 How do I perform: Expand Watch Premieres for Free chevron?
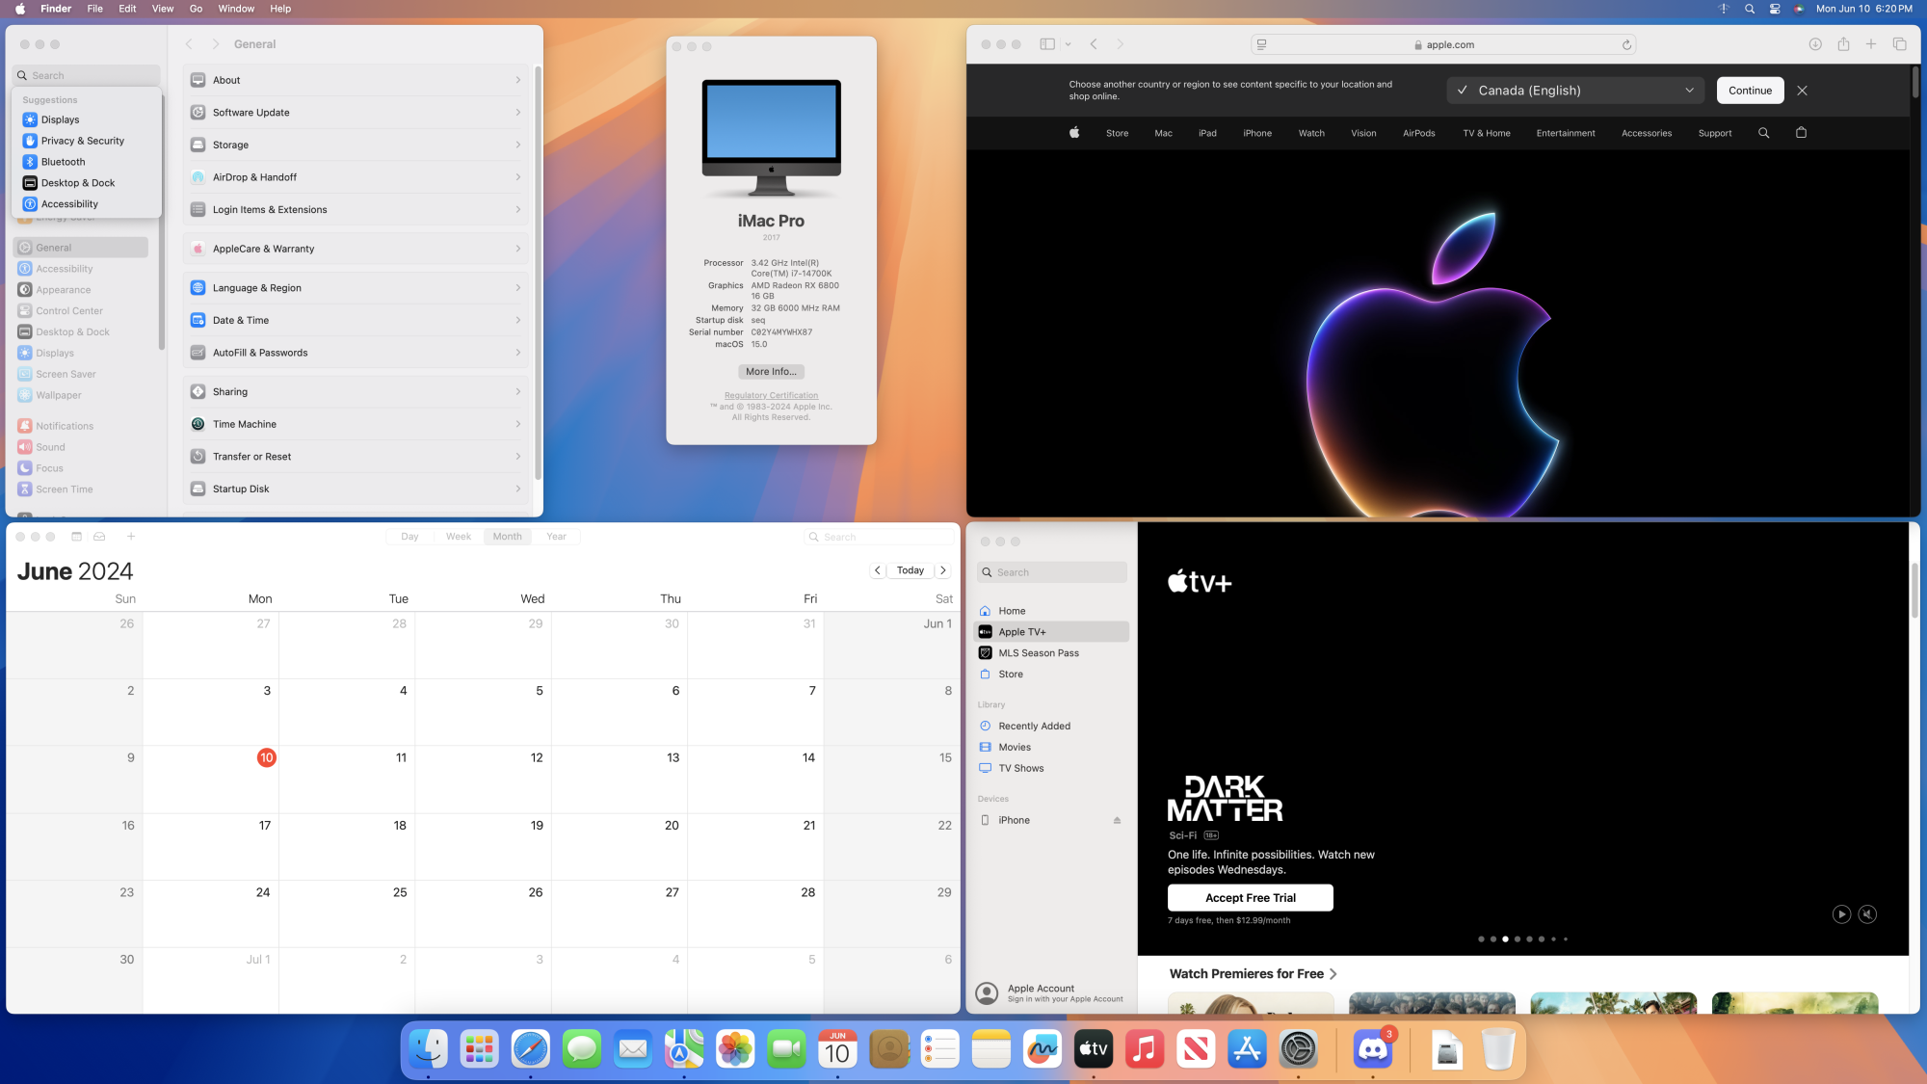click(x=1333, y=974)
